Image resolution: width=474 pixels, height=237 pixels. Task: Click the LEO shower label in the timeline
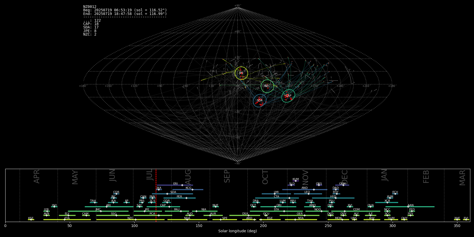307,192
